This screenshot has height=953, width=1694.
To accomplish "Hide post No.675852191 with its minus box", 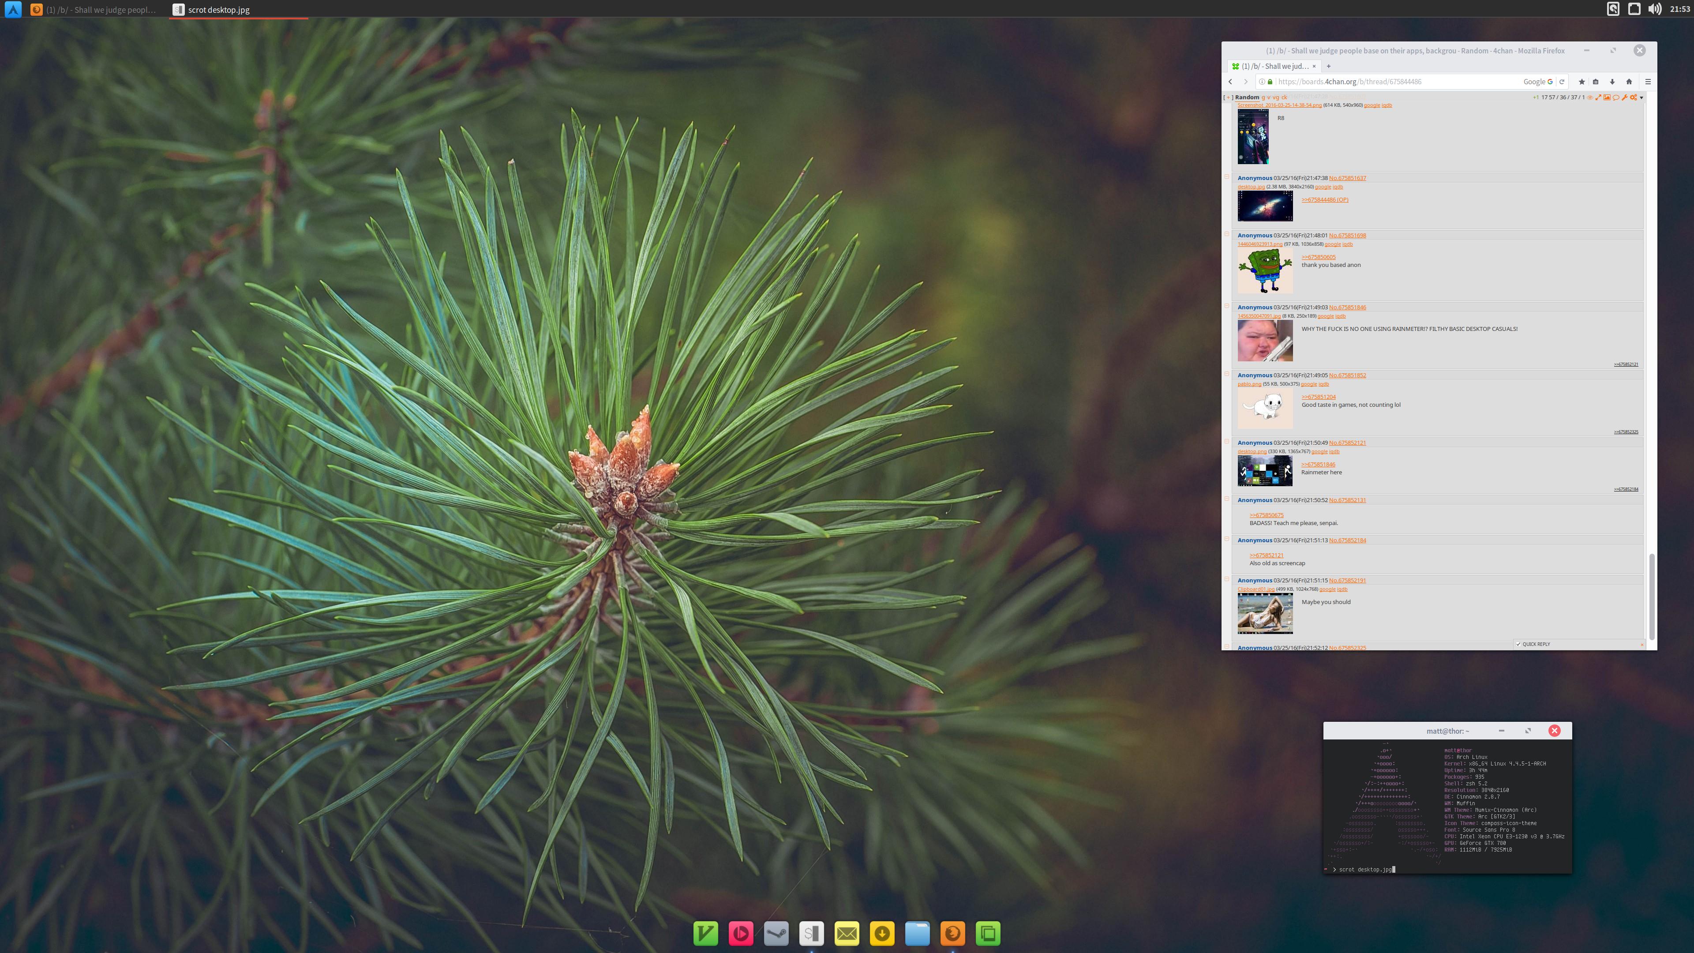I will point(1226,579).
